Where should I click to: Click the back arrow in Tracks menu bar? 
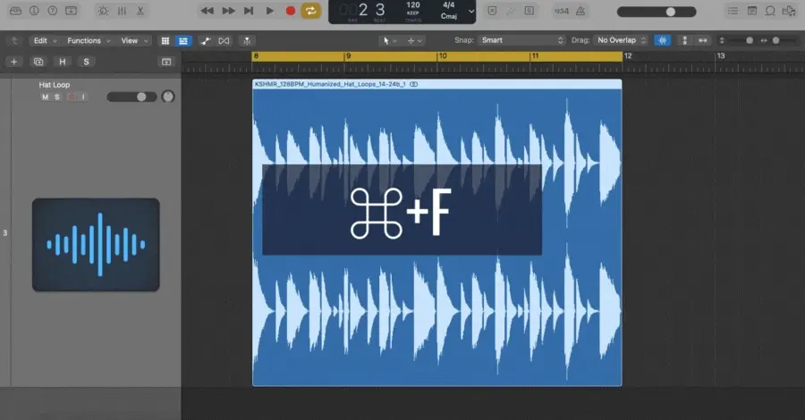tap(14, 40)
